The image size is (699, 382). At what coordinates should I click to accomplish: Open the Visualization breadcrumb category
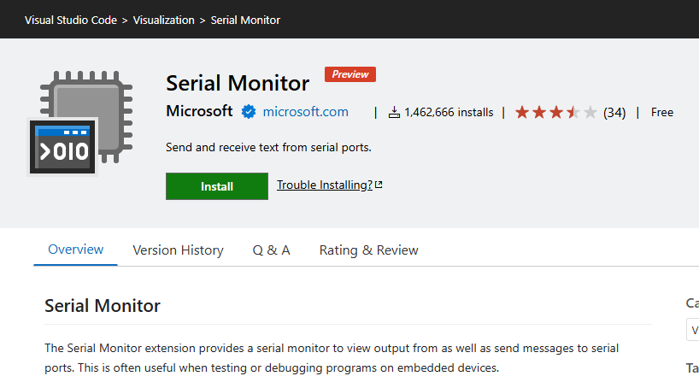[162, 20]
